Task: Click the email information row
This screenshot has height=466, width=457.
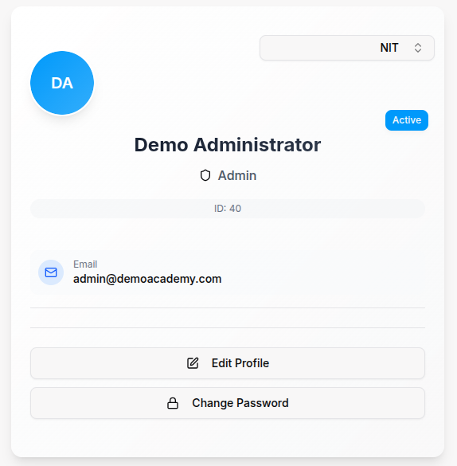Action: click(x=228, y=272)
